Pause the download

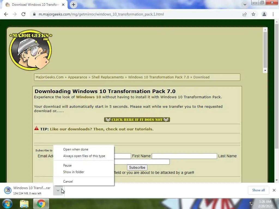(84, 165)
